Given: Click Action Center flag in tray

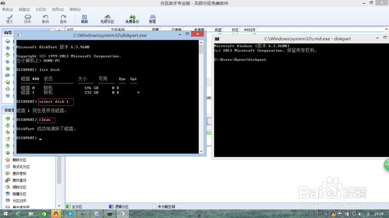Looking at the screenshot, I should point(340,214).
